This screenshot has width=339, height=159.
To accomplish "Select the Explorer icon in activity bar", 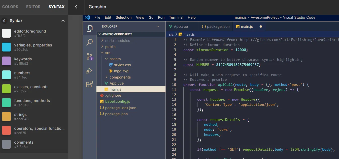I will tap(89, 29).
